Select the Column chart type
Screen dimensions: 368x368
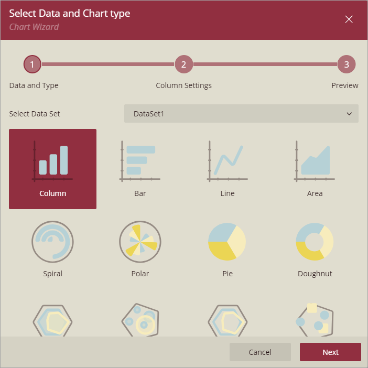click(x=52, y=169)
